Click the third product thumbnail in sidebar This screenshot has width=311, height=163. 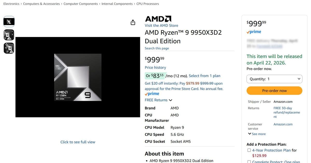click(x=9, y=48)
